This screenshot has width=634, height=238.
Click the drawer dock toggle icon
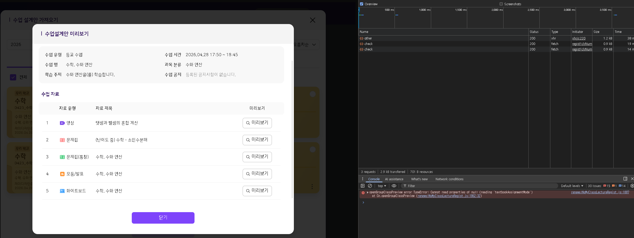[625, 179]
